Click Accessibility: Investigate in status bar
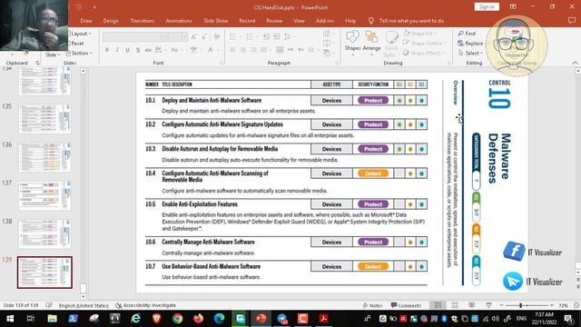The image size is (581, 327). click(x=145, y=305)
